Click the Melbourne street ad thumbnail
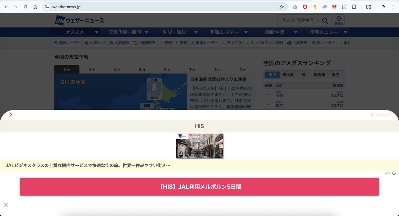 pyautogui.click(x=199, y=146)
